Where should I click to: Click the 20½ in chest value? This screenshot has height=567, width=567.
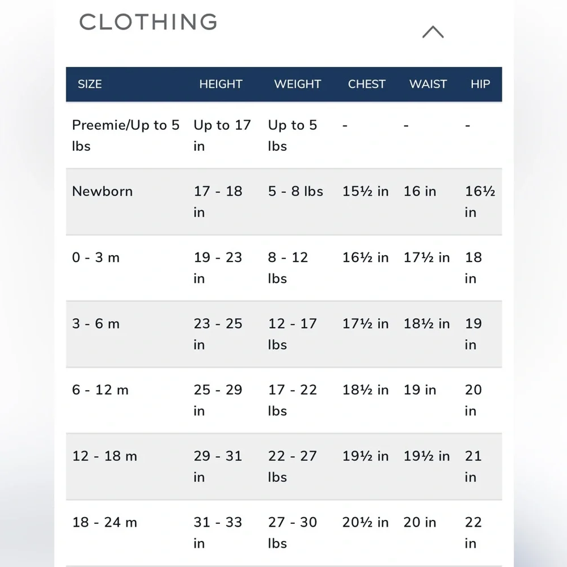365,522
